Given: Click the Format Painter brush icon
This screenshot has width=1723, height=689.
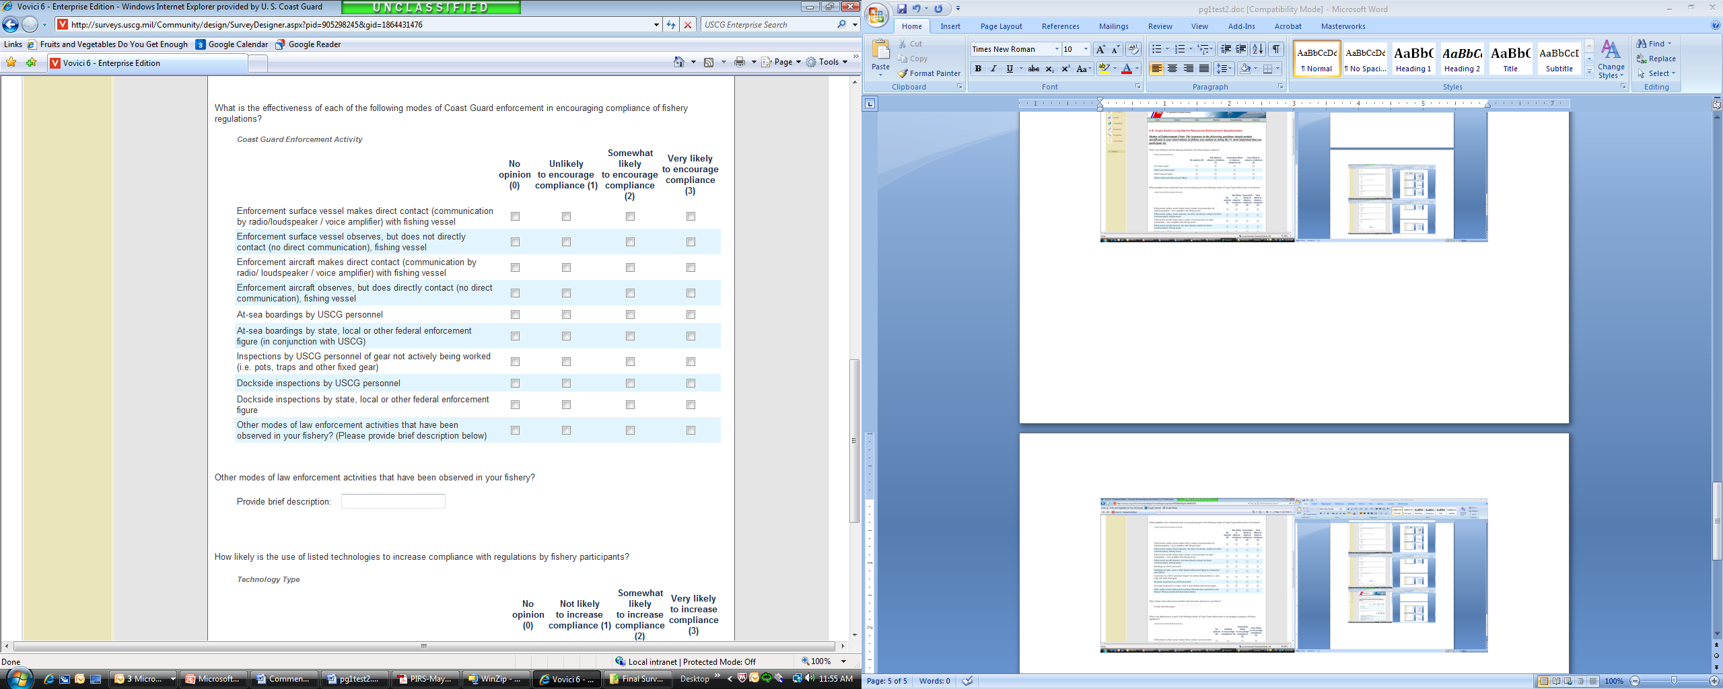Looking at the screenshot, I should tap(903, 73).
